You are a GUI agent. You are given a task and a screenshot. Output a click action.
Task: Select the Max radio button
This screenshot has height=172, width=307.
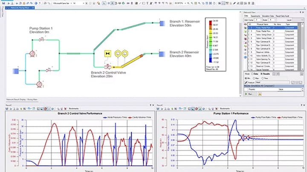point(254,78)
